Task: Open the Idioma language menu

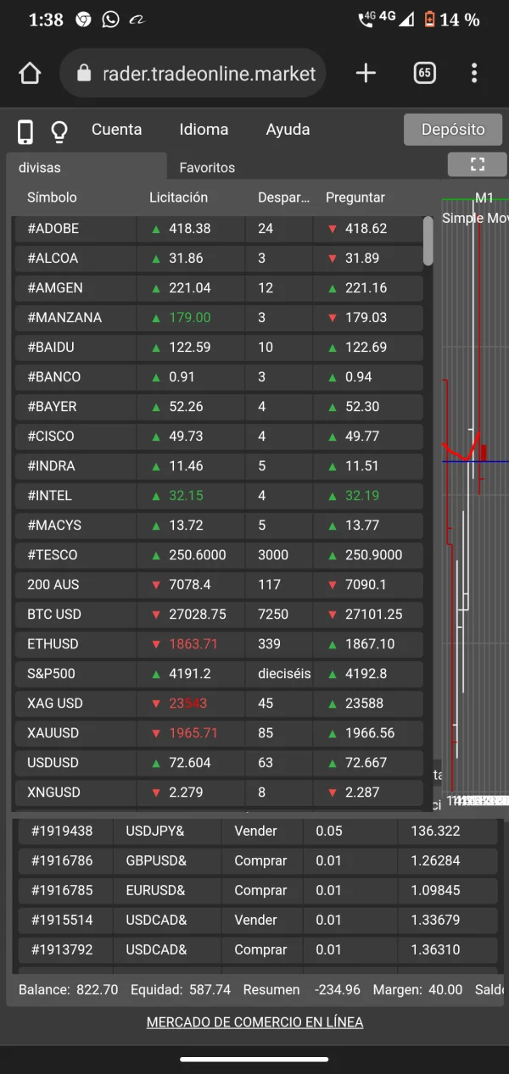Action: [204, 130]
